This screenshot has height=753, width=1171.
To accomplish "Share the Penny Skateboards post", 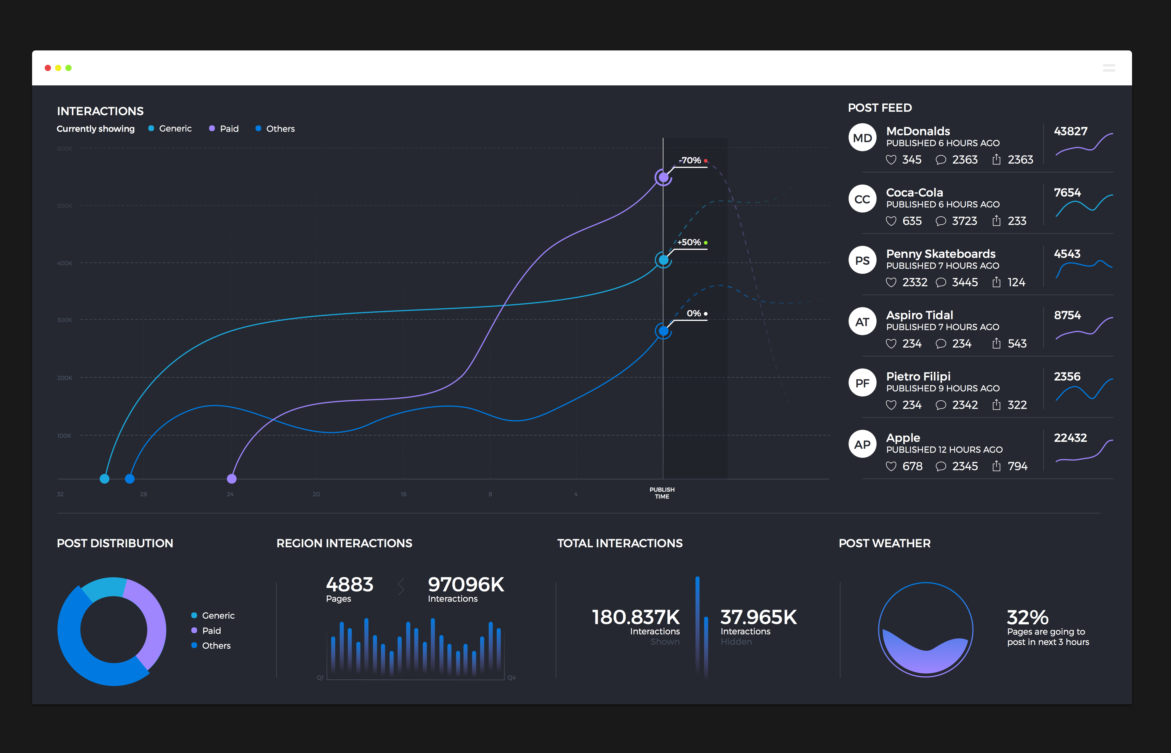I will point(996,282).
